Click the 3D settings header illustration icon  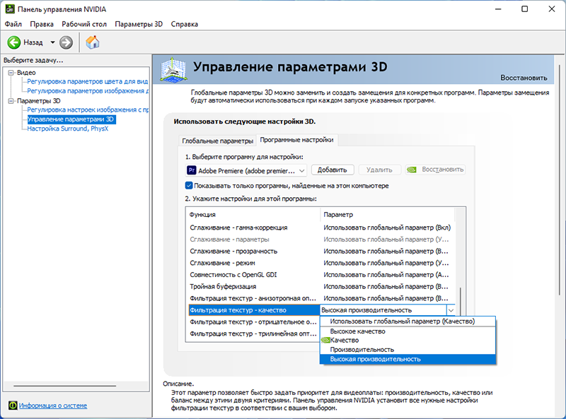[x=173, y=69]
